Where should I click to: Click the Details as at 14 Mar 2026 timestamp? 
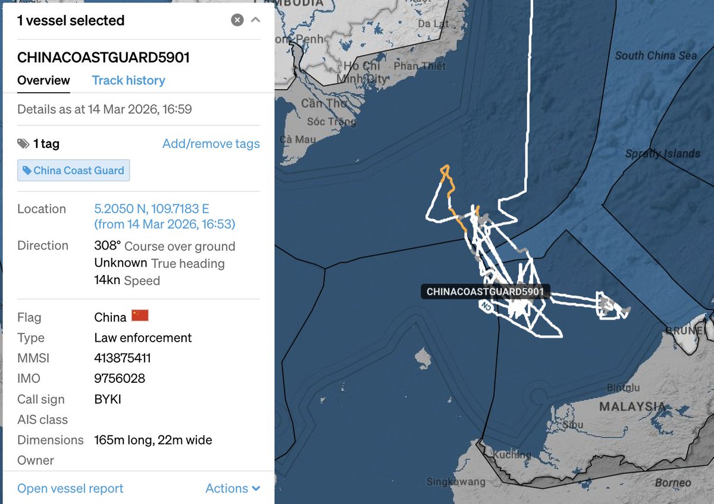[104, 109]
